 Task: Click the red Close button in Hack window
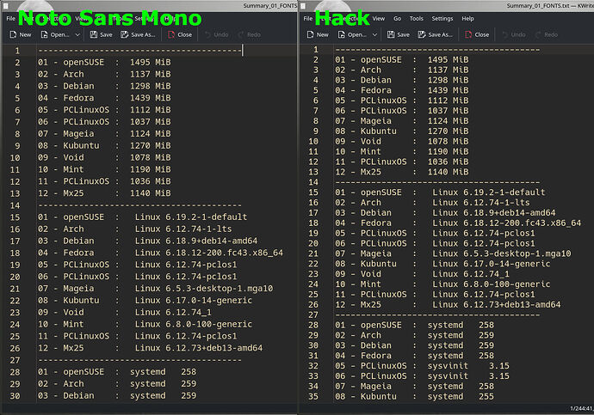coord(477,34)
